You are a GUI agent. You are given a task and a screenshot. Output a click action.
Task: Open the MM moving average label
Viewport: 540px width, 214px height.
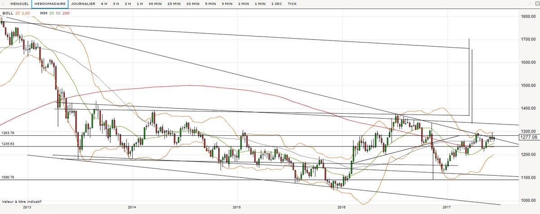44,13
